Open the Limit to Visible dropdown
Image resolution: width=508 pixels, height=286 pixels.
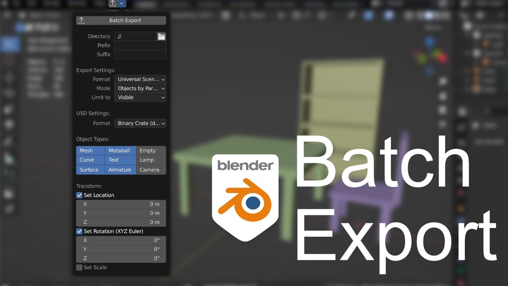[x=140, y=97]
